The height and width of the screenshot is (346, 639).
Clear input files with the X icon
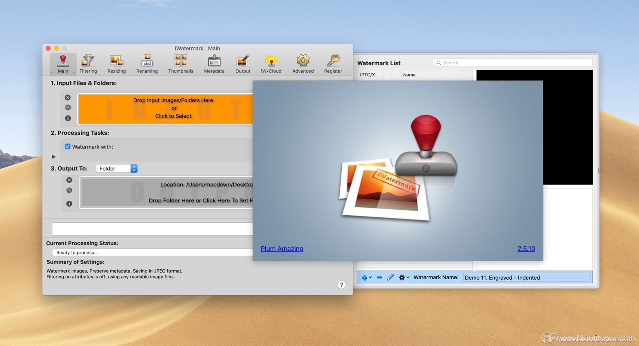click(x=68, y=97)
